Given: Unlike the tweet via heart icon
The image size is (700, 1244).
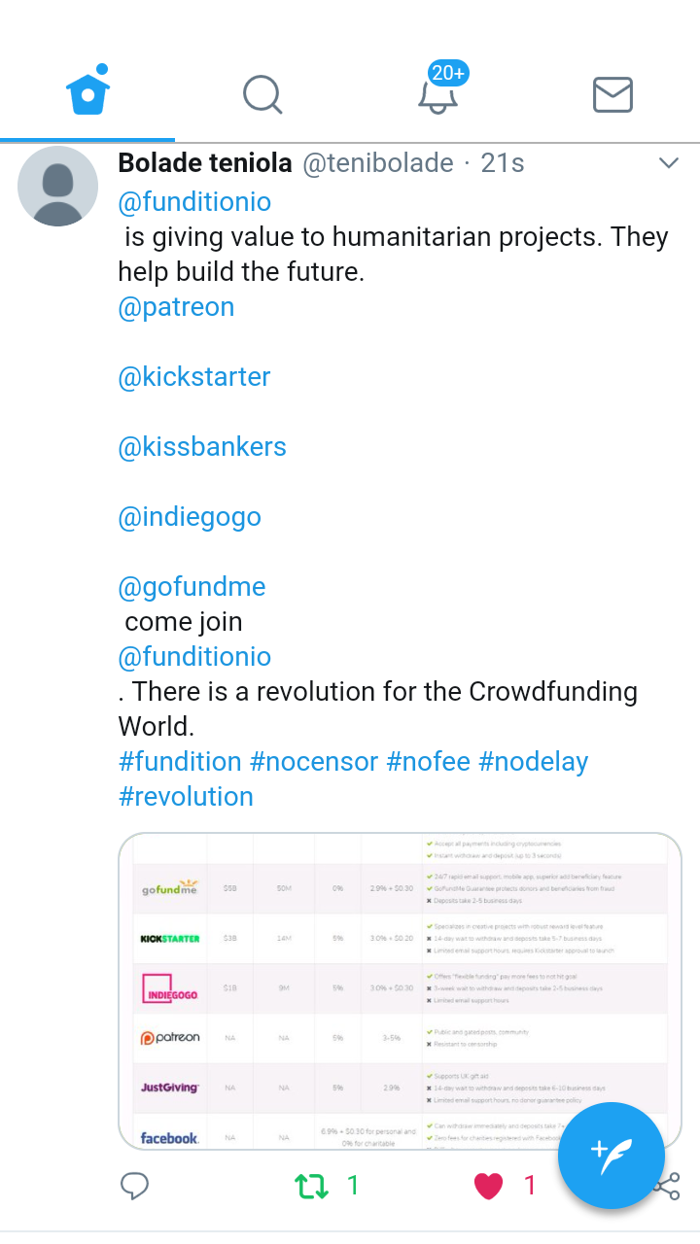Looking at the screenshot, I should (x=488, y=1186).
